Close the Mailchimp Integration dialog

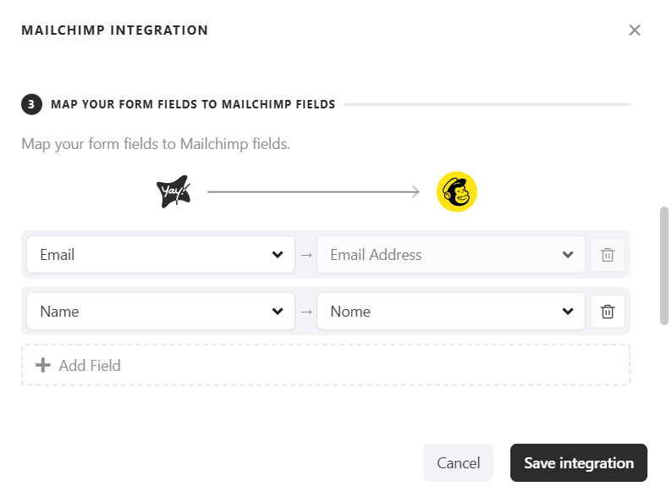tap(635, 30)
